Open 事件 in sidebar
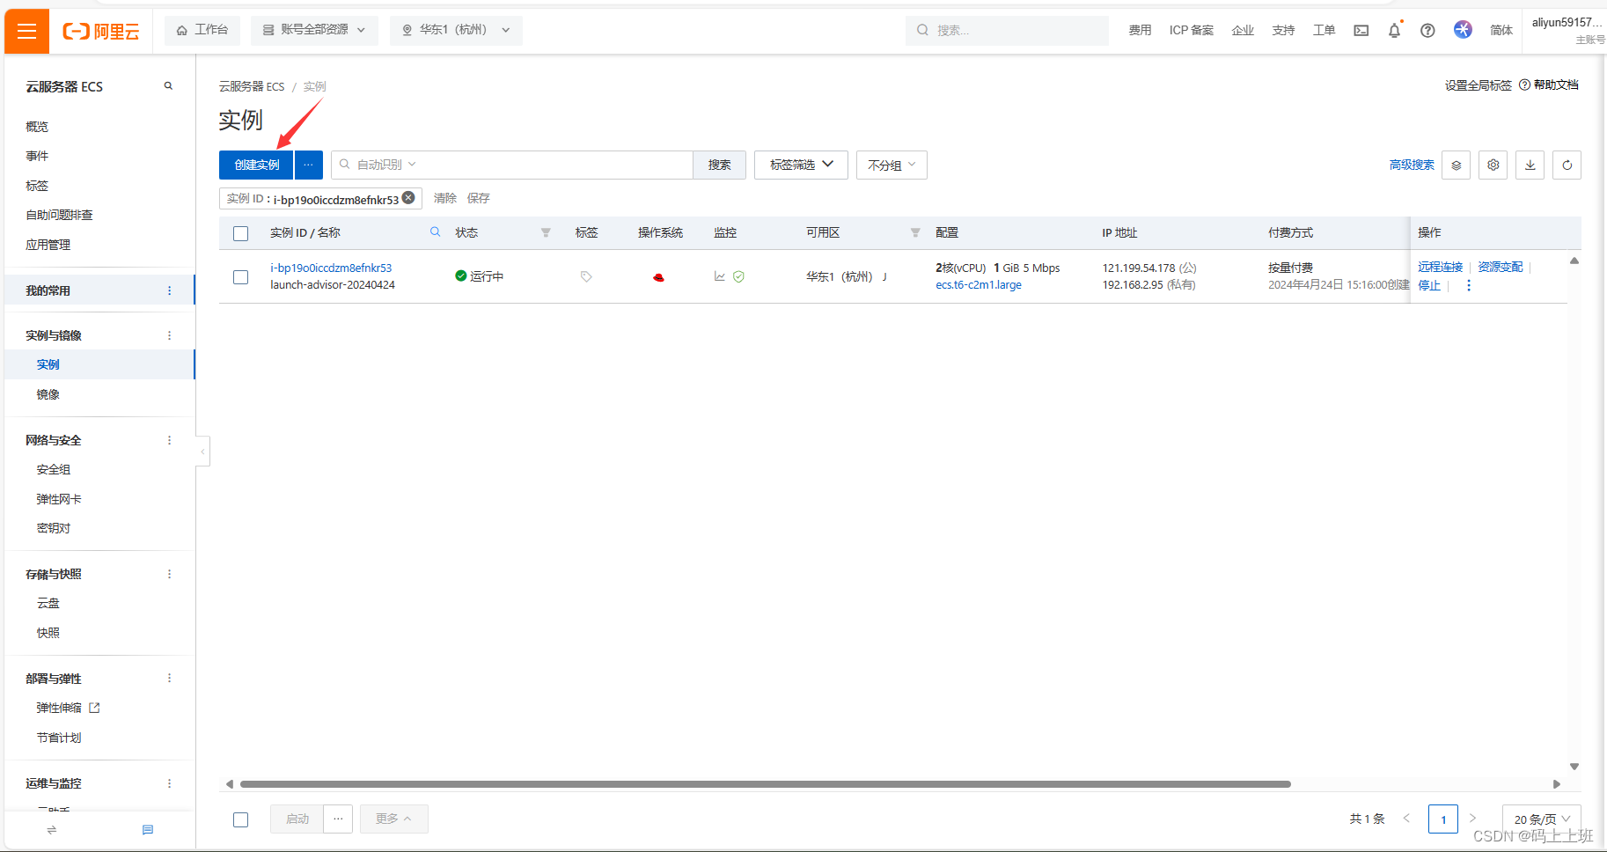The image size is (1607, 852). tap(37, 156)
